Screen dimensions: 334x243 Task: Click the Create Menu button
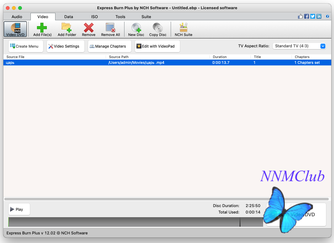26,46
